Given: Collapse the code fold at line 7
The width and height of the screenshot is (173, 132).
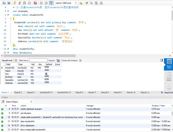Looking at the screenshot, I should 11,19.
